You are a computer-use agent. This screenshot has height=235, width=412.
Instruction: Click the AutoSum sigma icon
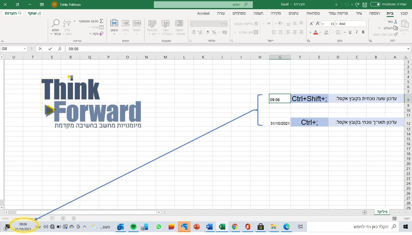(101, 21)
